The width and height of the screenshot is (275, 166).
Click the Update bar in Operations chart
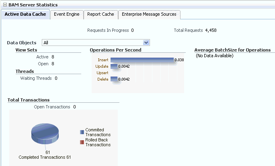114,66
